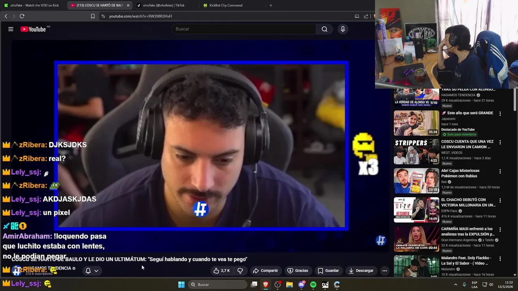Click the browser address bar URL

(140, 16)
